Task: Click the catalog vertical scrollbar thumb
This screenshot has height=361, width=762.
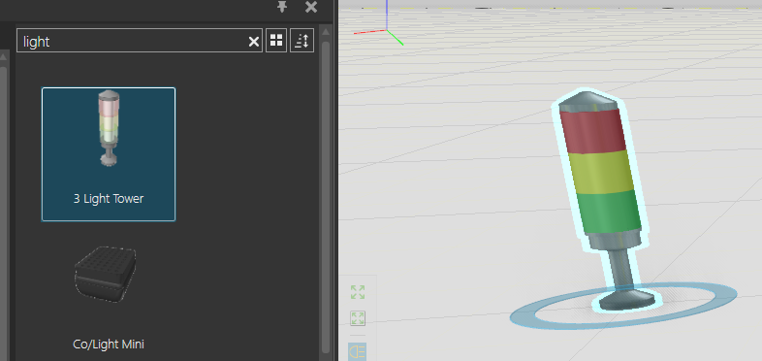Action: [326, 195]
